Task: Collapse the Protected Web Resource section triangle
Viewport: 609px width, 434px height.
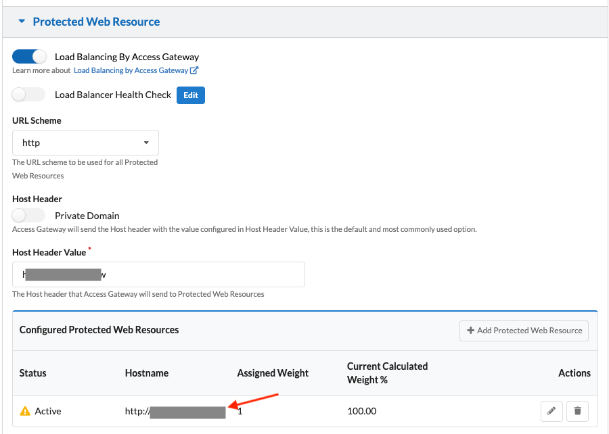Action: coord(22,22)
